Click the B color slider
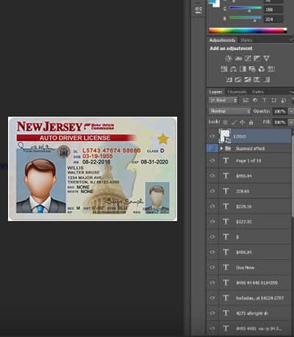 click(245, 18)
